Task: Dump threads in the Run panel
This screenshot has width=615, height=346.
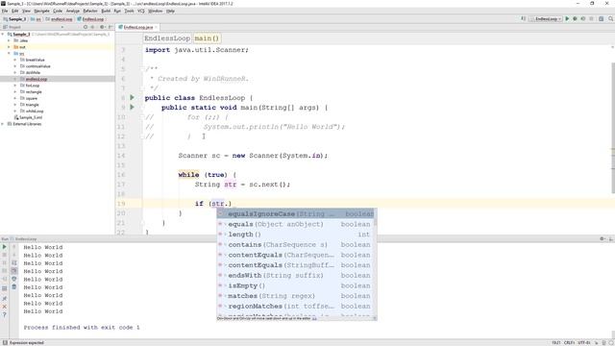Action: [x=5, y=271]
